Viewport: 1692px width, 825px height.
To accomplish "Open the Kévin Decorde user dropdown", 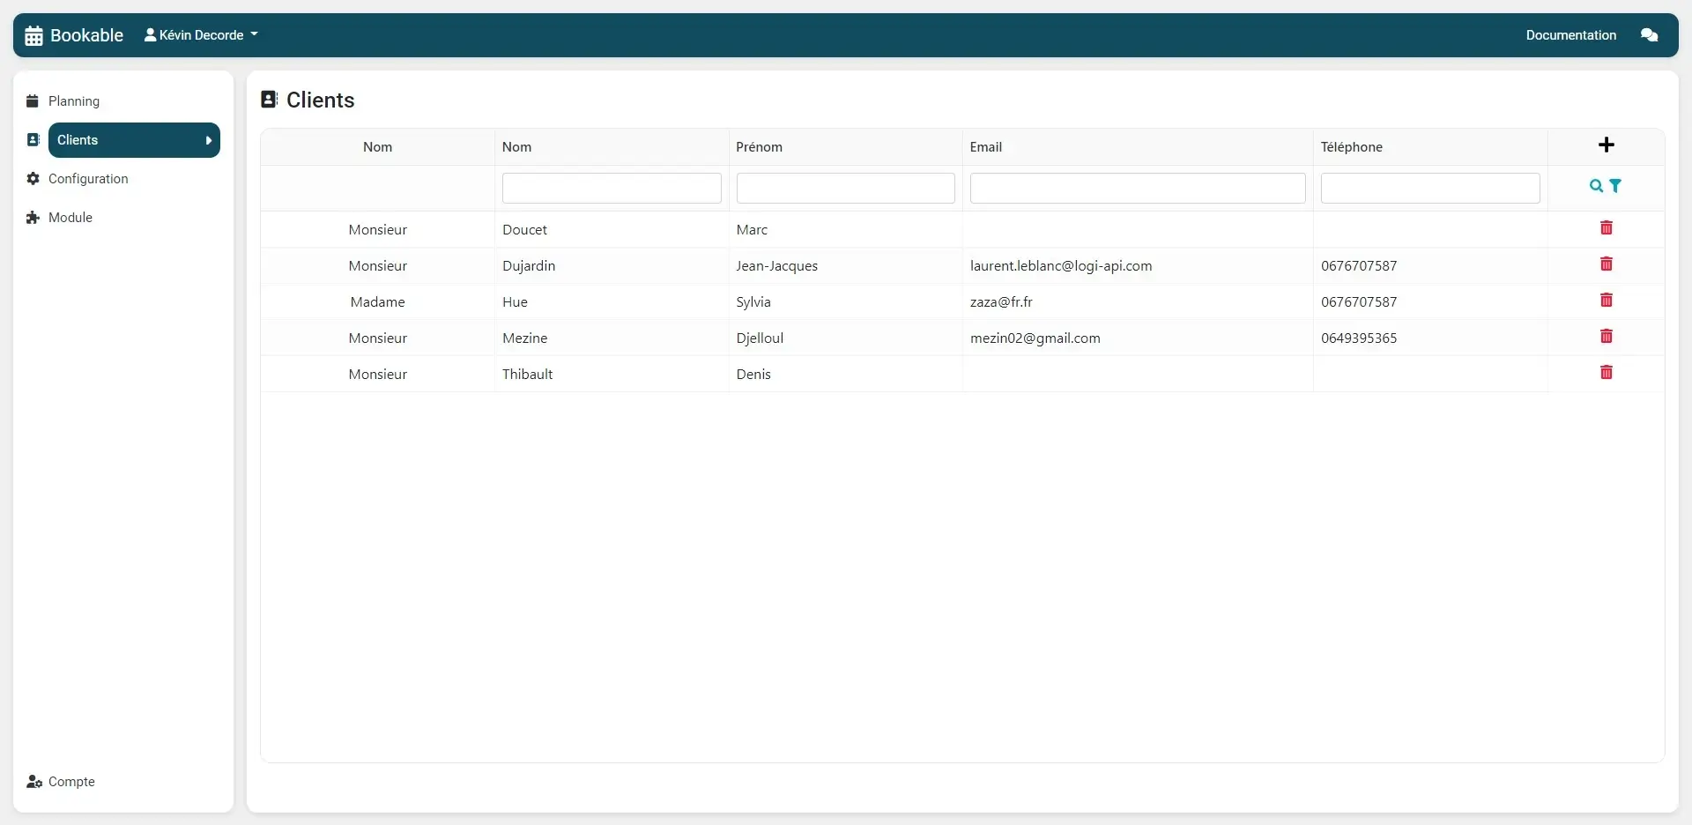I will click(201, 35).
